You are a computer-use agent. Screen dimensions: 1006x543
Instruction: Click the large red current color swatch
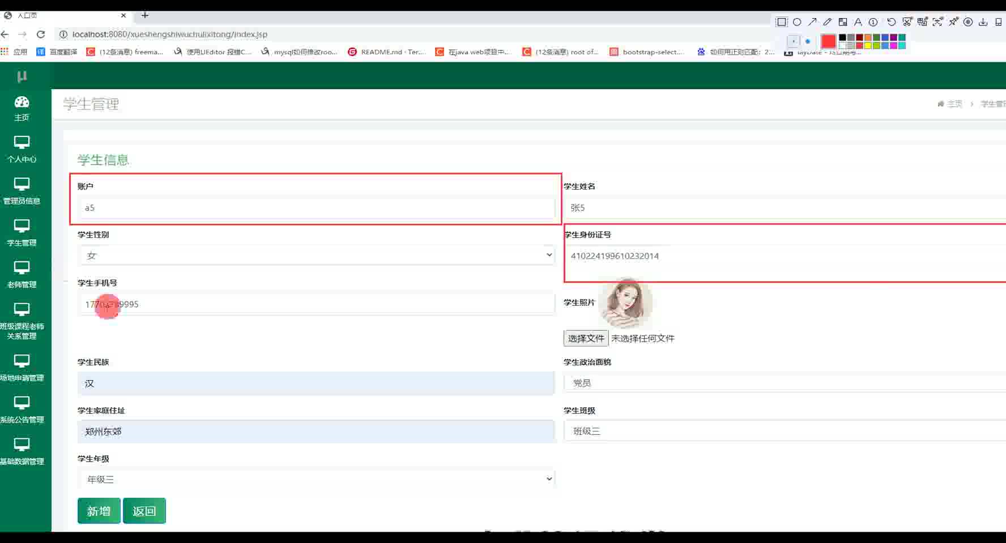click(x=828, y=41)
